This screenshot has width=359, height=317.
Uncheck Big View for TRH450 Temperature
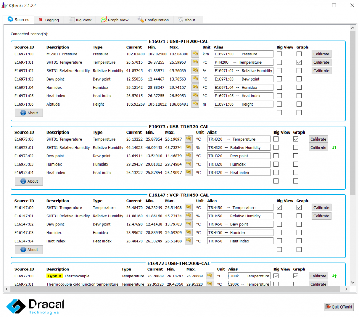(279, 208)
